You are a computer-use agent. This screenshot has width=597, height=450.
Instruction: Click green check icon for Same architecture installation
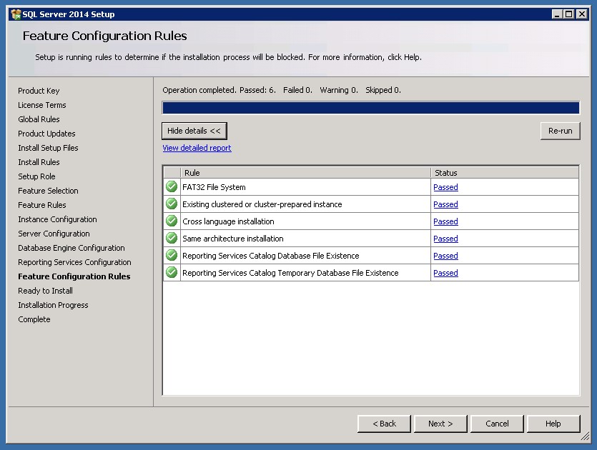pyautogui.click(x=172, y=239)
